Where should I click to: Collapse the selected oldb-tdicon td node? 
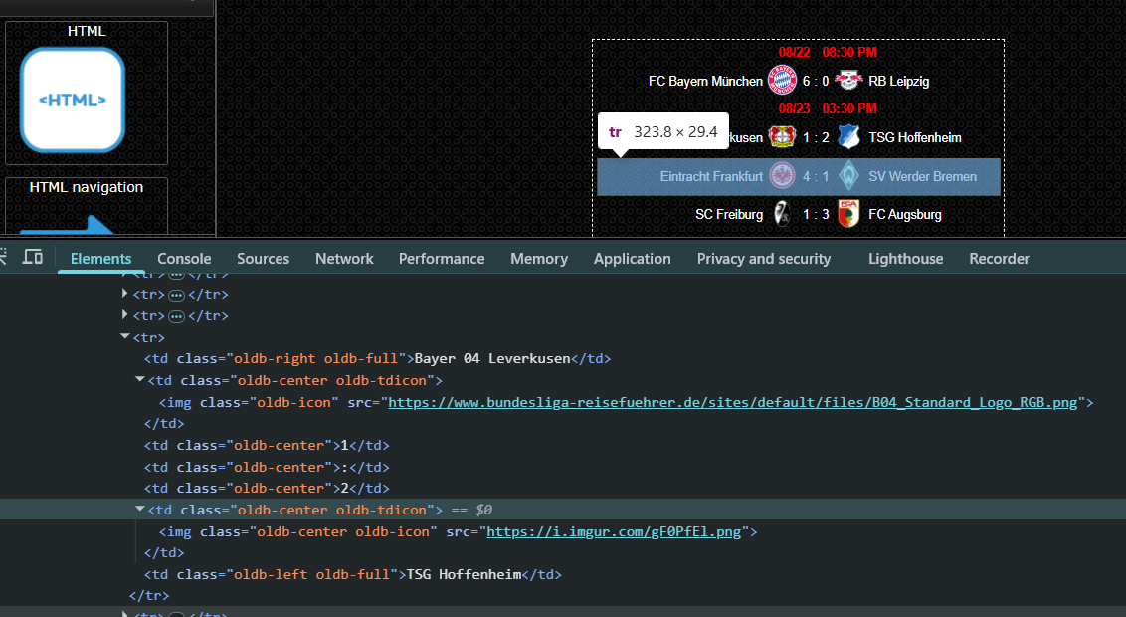coord(140,509)
